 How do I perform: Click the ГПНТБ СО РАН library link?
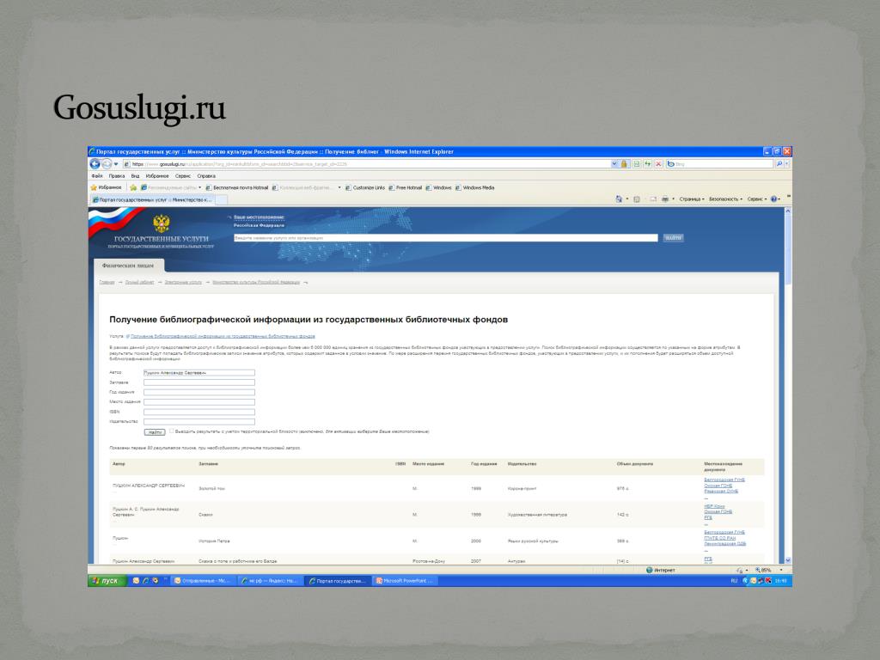point(719,538)
